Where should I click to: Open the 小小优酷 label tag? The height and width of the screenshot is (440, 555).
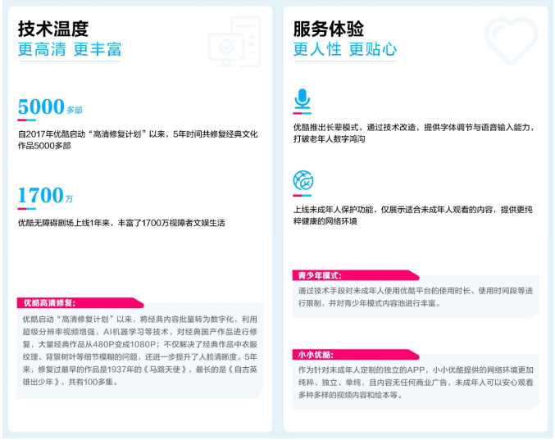(x=315, y=354)
